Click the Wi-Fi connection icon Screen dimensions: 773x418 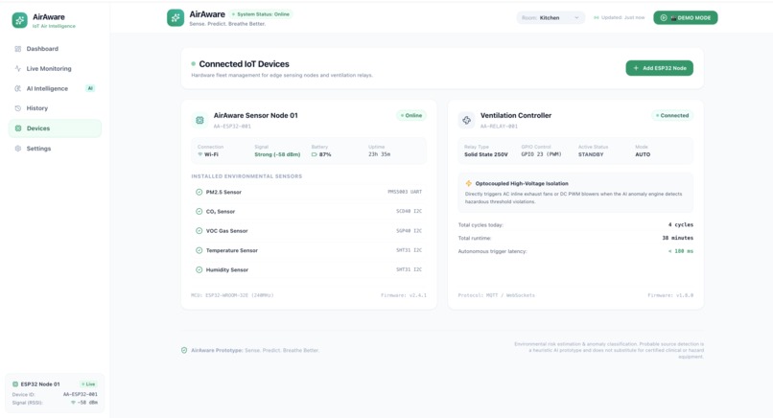pyautogui.click(x=200, y=154)
